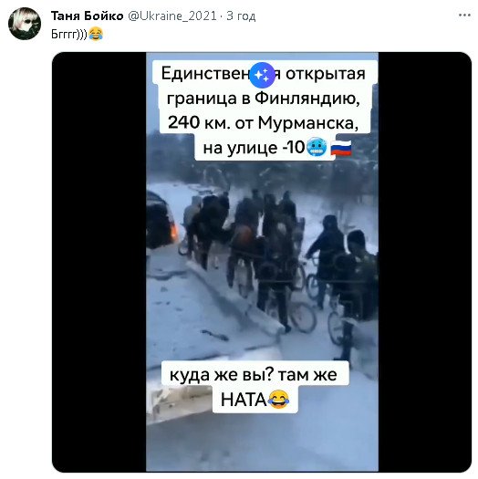Open the @Ukraine_2021 handle link
The width and height of the screenshot is (478, 479).
(x=172, y=16)
